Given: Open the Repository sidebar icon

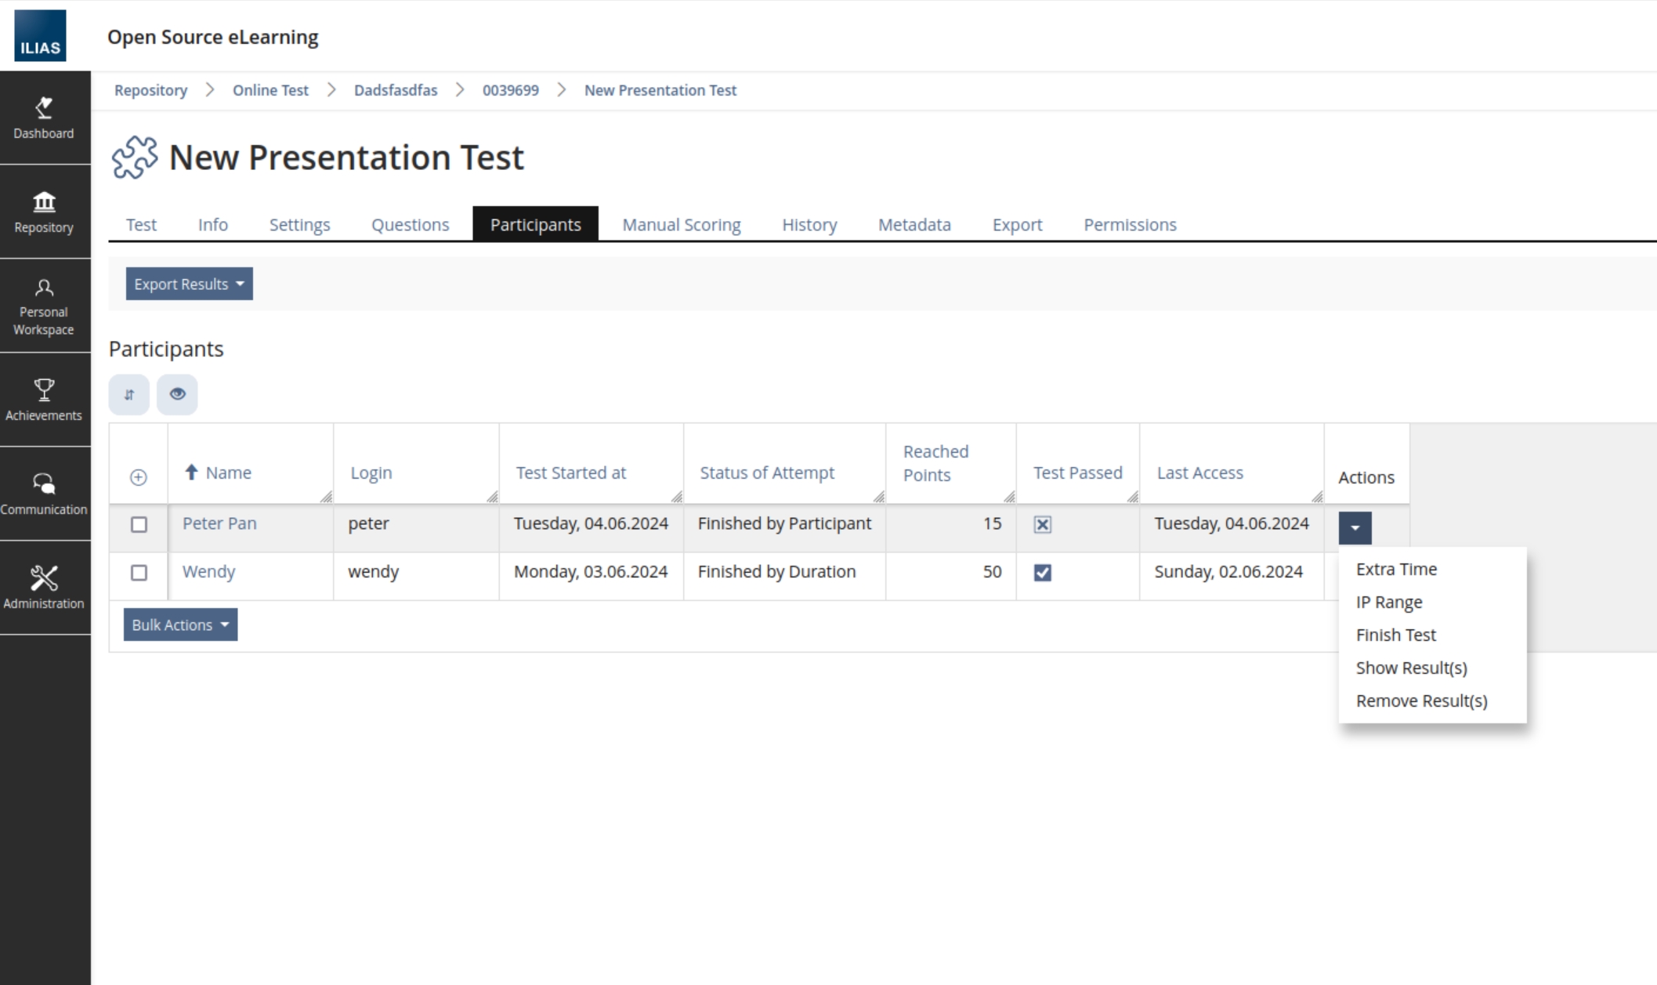Looking at the screenshot, I should pos(45,212).
